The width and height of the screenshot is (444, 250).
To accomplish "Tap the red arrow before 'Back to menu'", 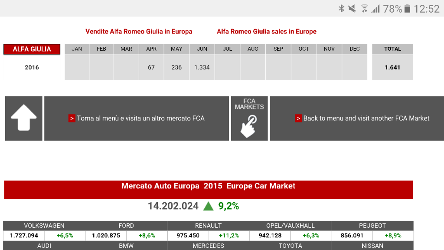I will [x=298, y=118].
